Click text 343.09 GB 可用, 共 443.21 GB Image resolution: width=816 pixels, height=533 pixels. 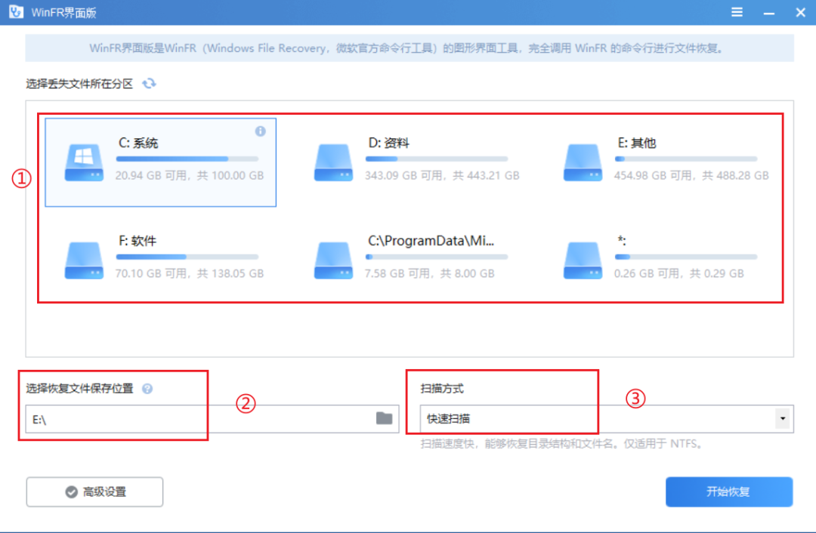point(442,175)
